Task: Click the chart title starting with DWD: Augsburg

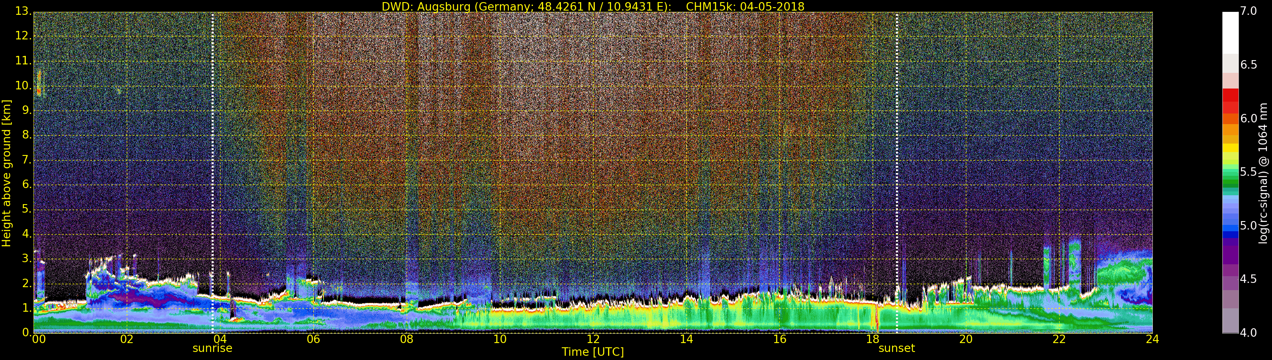Action: click(593, 6)
